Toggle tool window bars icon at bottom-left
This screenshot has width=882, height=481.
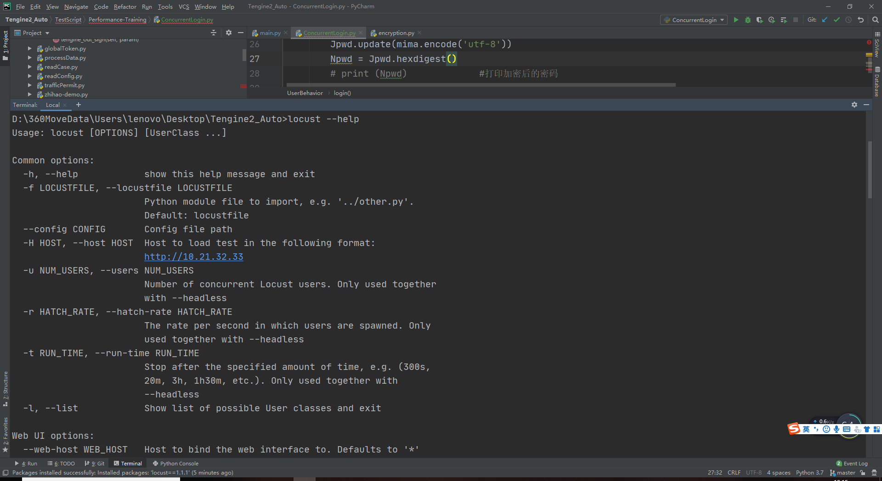coord(6,473)
